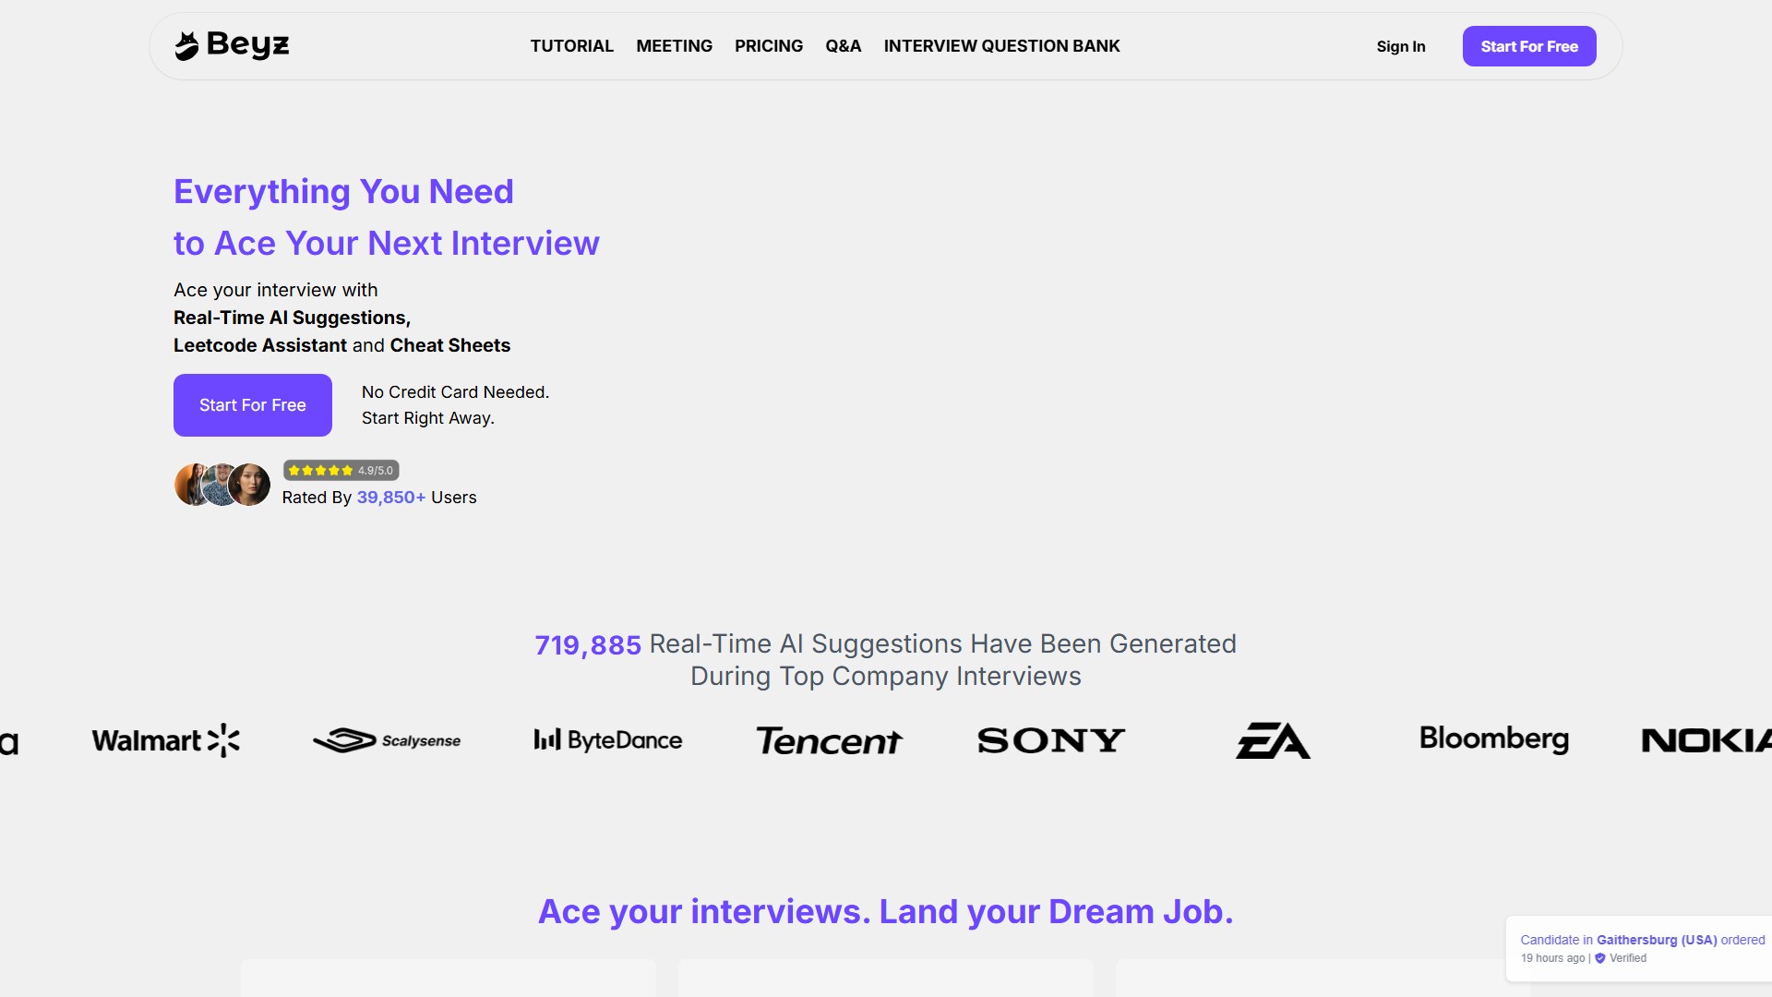Click the ByteDance logo

coord(608,740)
